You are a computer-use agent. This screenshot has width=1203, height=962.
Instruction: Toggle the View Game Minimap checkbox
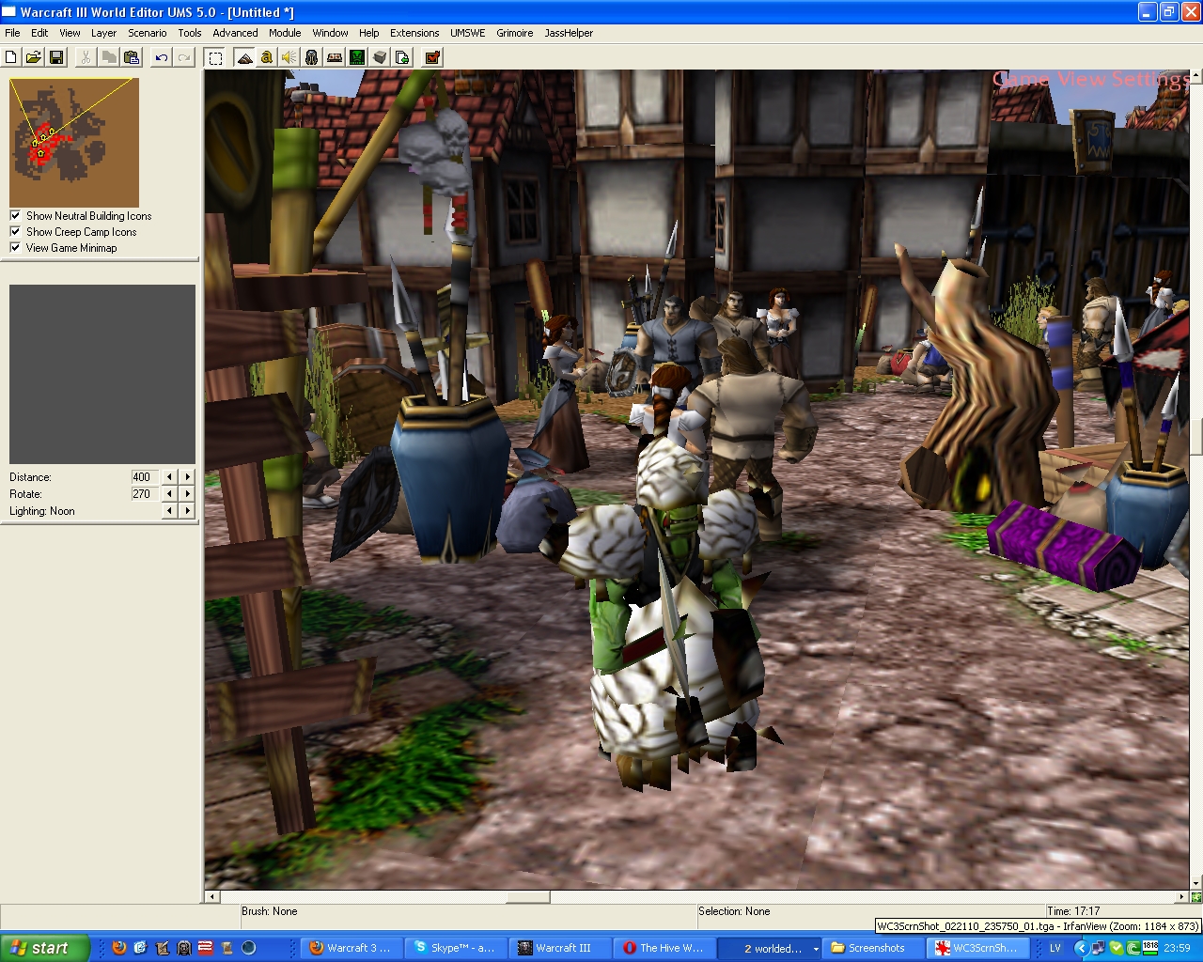[x=15, y=247]
